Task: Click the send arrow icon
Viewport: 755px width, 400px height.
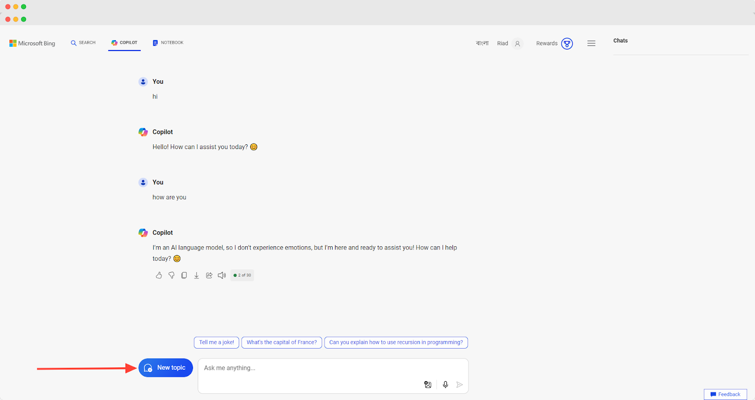Action: pos(460,385)
